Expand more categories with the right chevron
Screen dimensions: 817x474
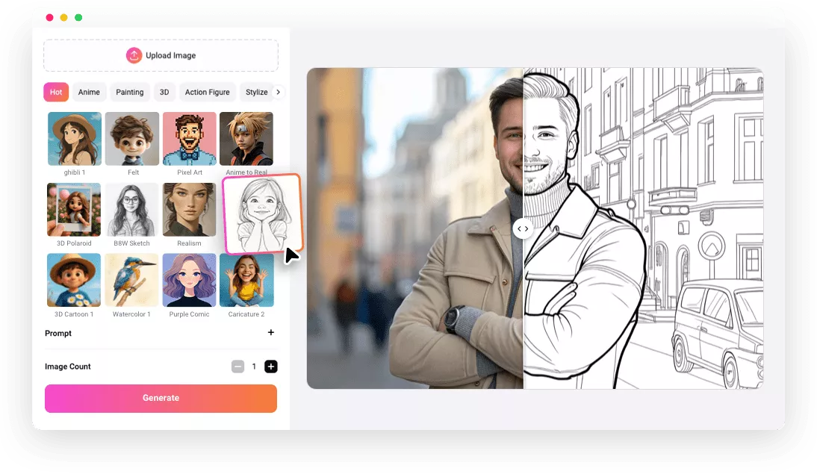click(278, 92)
